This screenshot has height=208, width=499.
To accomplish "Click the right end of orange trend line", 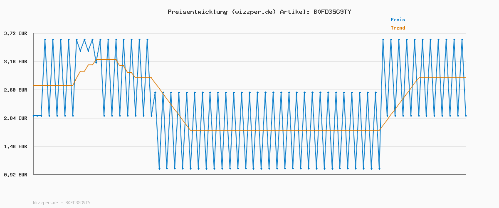I will tap(465, 78).
